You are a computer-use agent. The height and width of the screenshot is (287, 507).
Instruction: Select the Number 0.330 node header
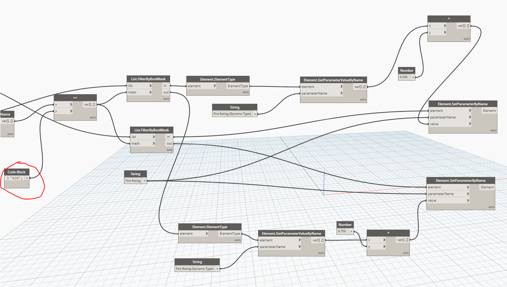pyautogui.click(x=407, y=70)
